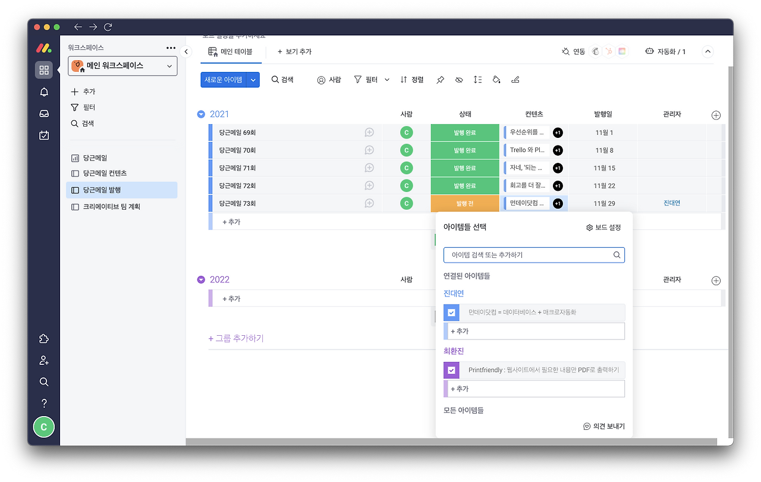Click 추가 in the workspace sidebar
This screenshot has width=761, height=482.
pos(83,92)
